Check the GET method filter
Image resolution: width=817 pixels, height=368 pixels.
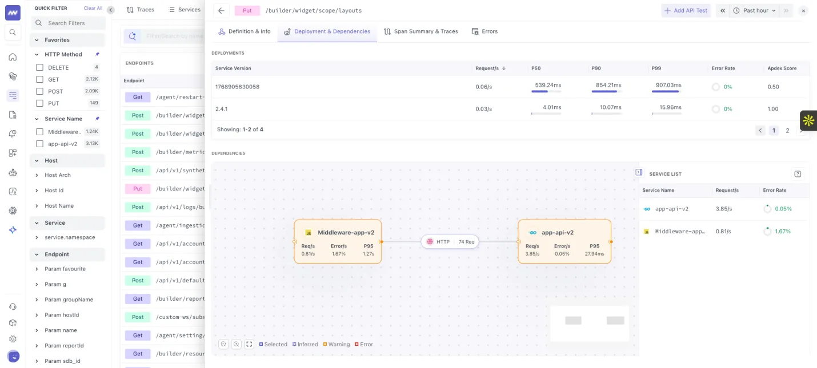[x=40, y=79]
